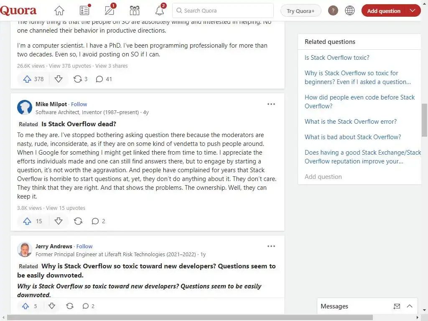Open the profile avatar menu

(333, 10)
